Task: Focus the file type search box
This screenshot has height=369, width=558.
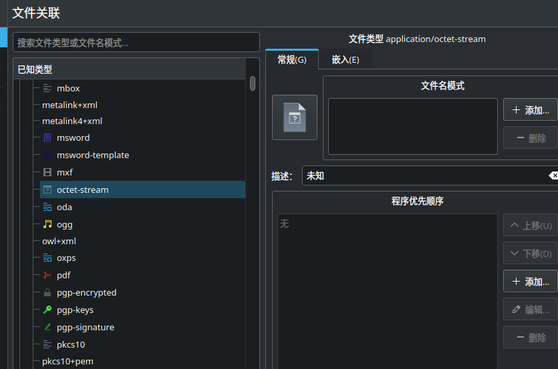Action: tap(136, 42)
